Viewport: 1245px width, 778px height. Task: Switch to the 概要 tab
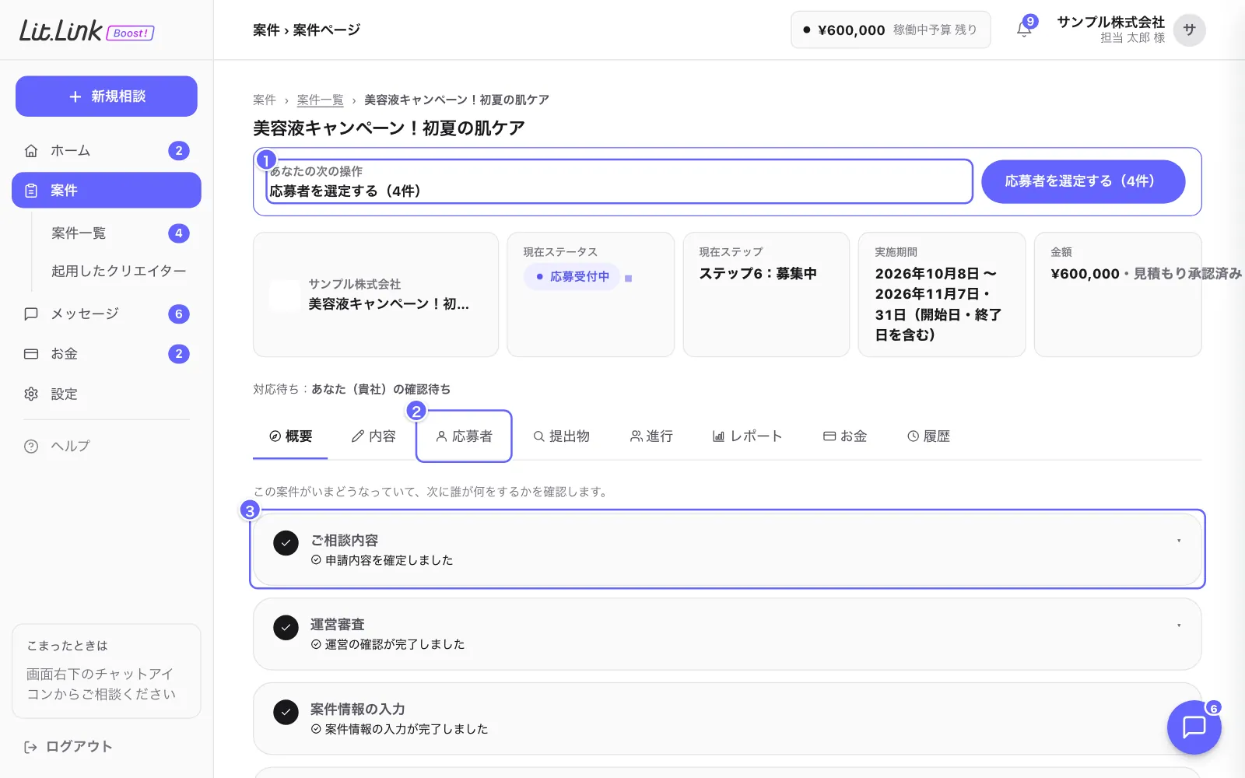point(290,436)
